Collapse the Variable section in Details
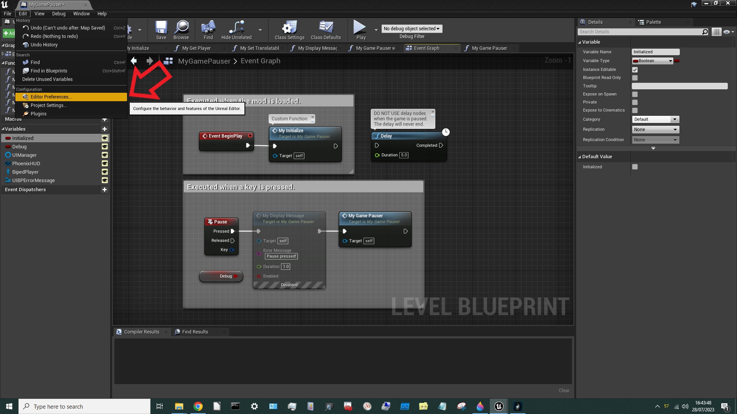Viewport: 737px width, 414px height. (580, 42)
